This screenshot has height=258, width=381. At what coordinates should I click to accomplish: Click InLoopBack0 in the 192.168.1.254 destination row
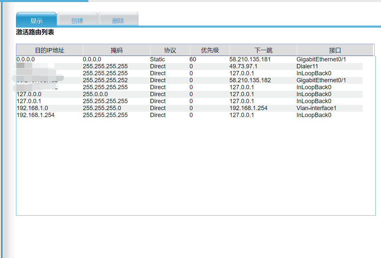(x=314, y=115)
